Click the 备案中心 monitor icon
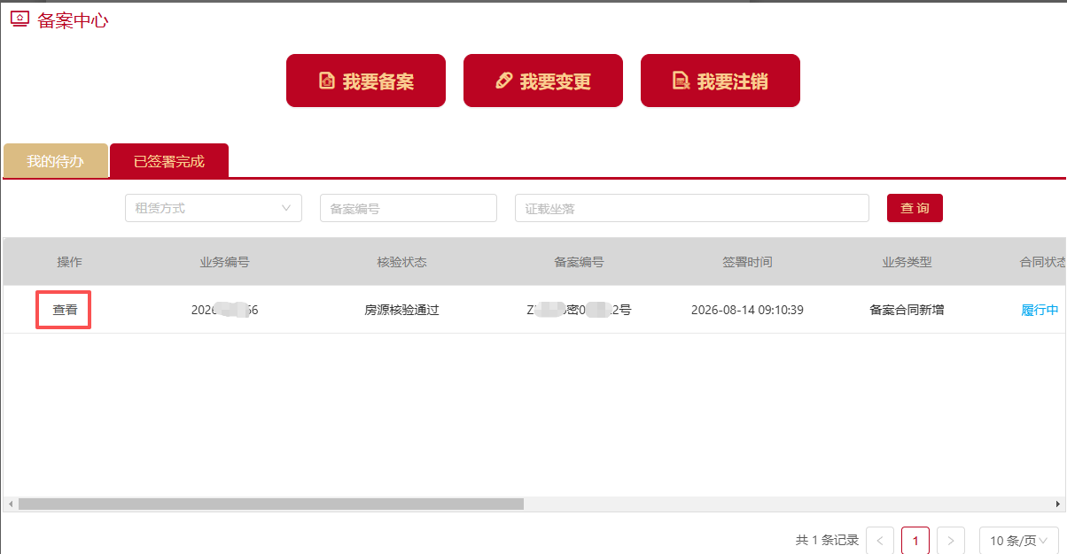1067x554 pixels. [x=19, y=19]
